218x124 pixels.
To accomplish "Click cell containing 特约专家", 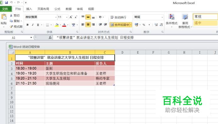I will coord(105,78).
